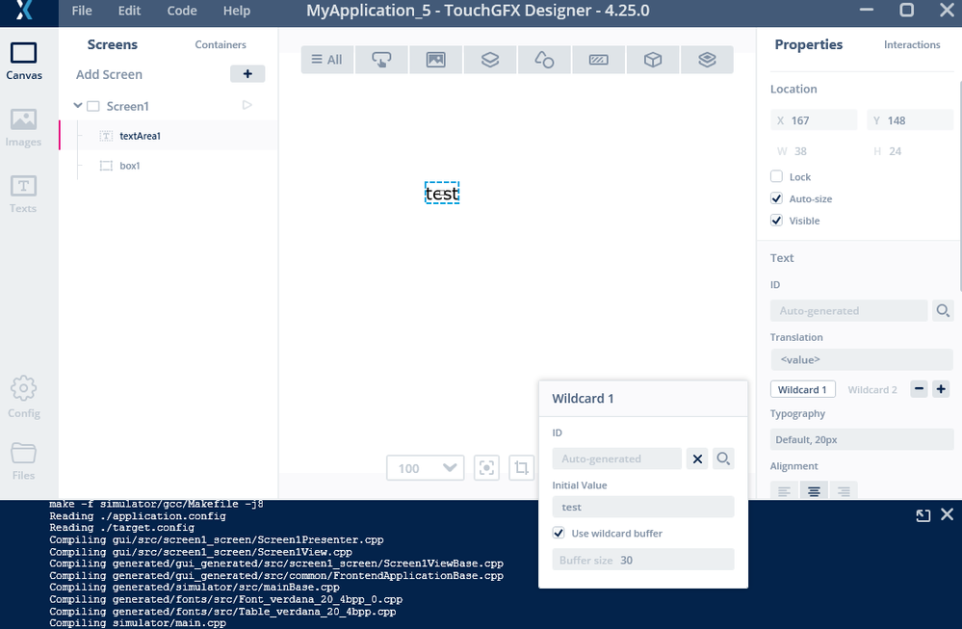The image size is (962, 629).
Task: Toggle the Auto-size checkbox
Action: 777,198
